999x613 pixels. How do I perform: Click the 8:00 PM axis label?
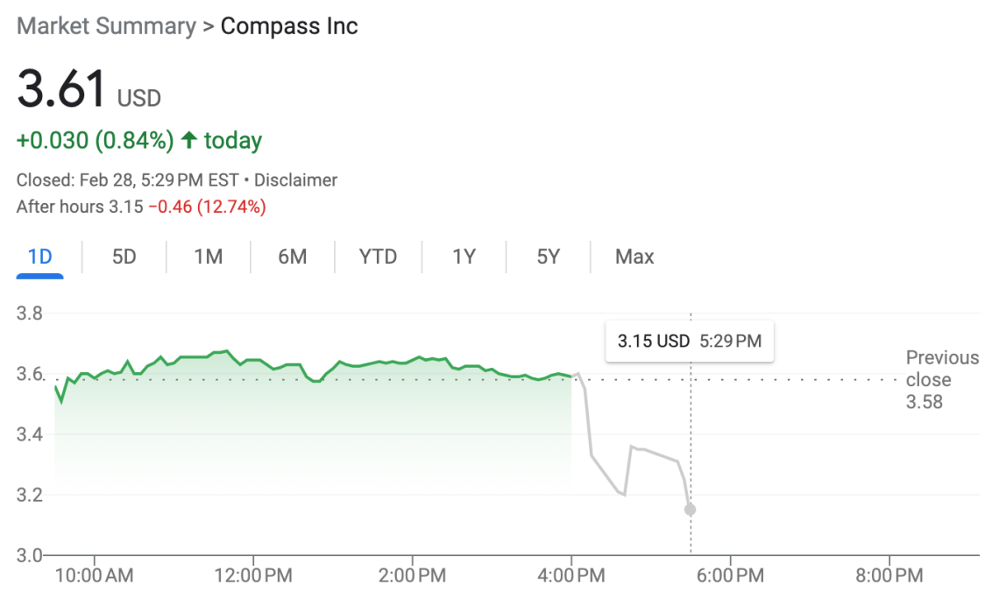pos(889,575)
